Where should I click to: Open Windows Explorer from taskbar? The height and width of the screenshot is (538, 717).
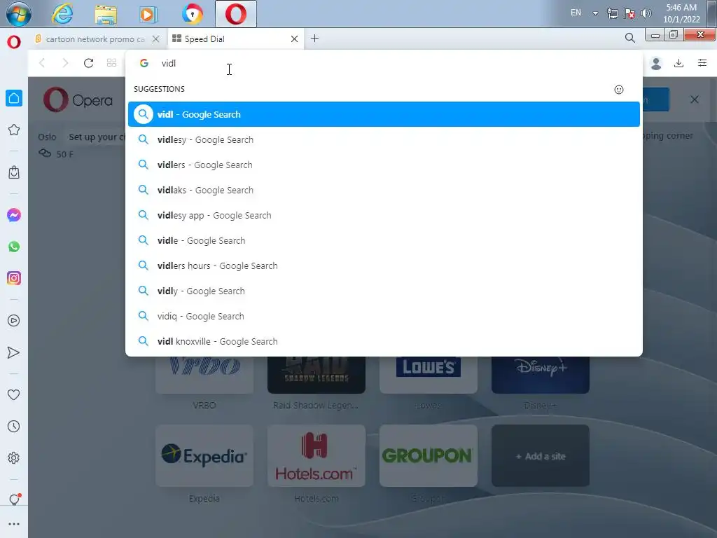click(106, 14)
